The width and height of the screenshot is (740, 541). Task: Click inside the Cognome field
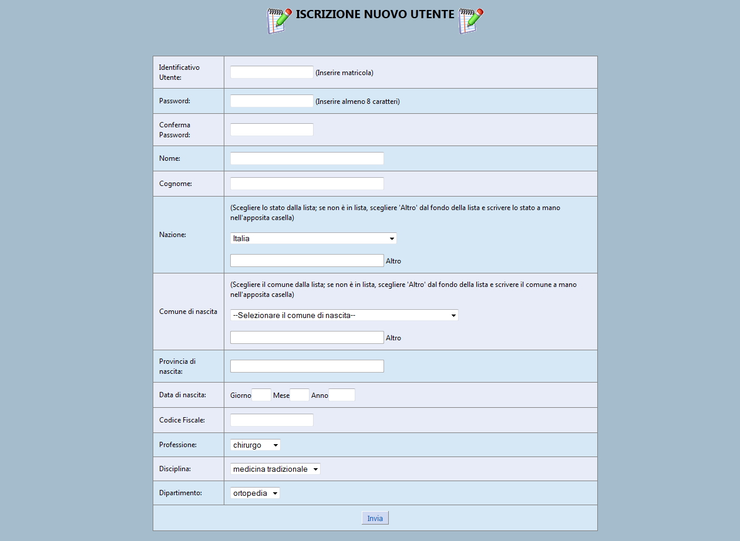pos(307,184)
